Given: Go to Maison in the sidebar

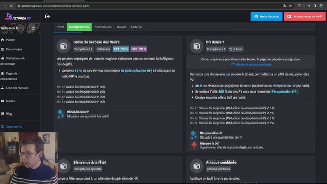Looking at the screenshot, I should coord(10,40).
